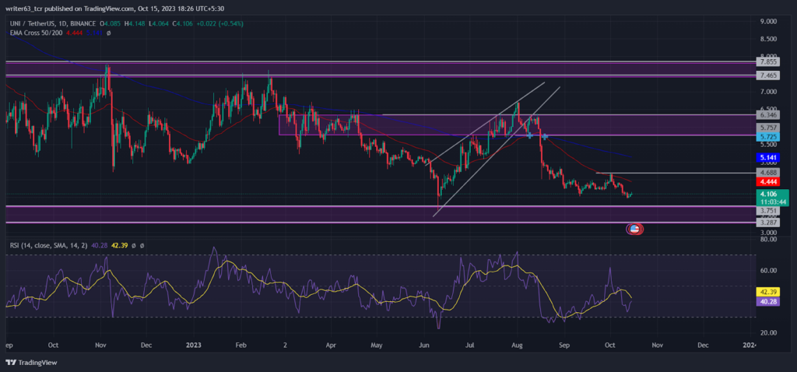Click the TradingView logo
Image resolution: width=797 pixels, height=372 pixels.
pyautogui.click(x=31, y=363)
